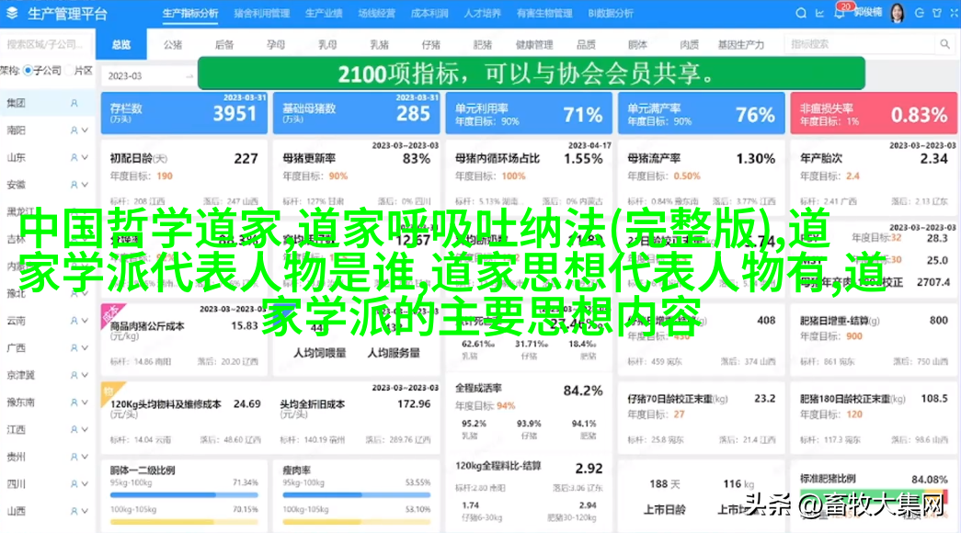Click the search icon in the 指标搜索 box
Image resolution: width=961 pixels, height=533 pixels.
click(x=944, y=44)
